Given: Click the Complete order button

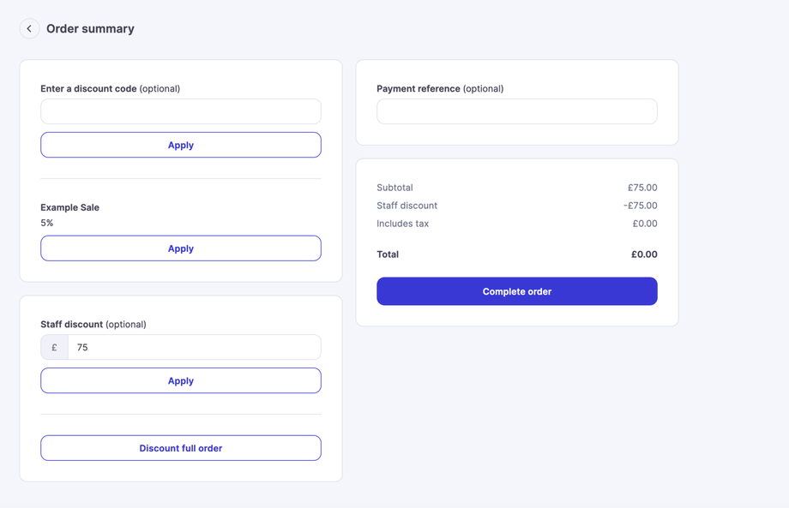Looking at the screenshot, I should pos(517,291).
